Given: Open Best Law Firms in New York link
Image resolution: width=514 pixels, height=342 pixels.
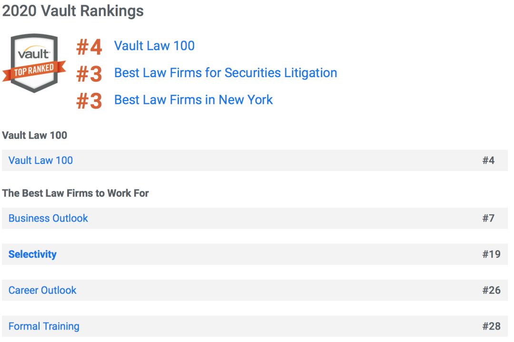Looking at the screenshot, I should tap(193, 100).
